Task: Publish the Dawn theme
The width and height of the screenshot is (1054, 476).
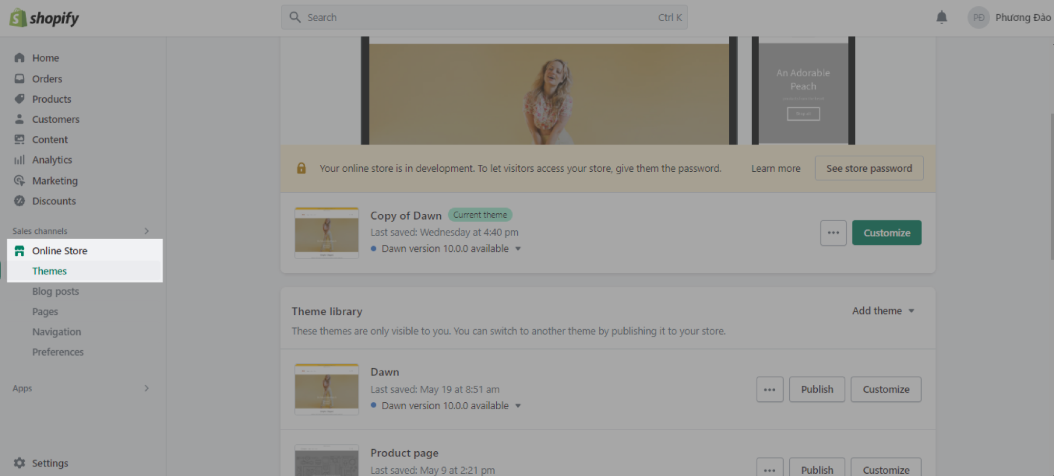Action: click(817, 390)
